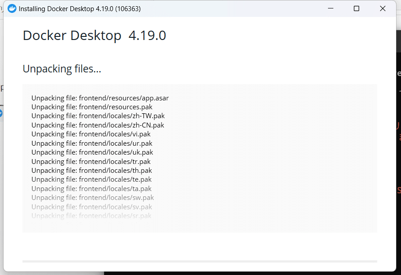The height and width of the screenshot is (275, 401).
Task: Maximize the Docker Desktop installer window
Action: 356,9
